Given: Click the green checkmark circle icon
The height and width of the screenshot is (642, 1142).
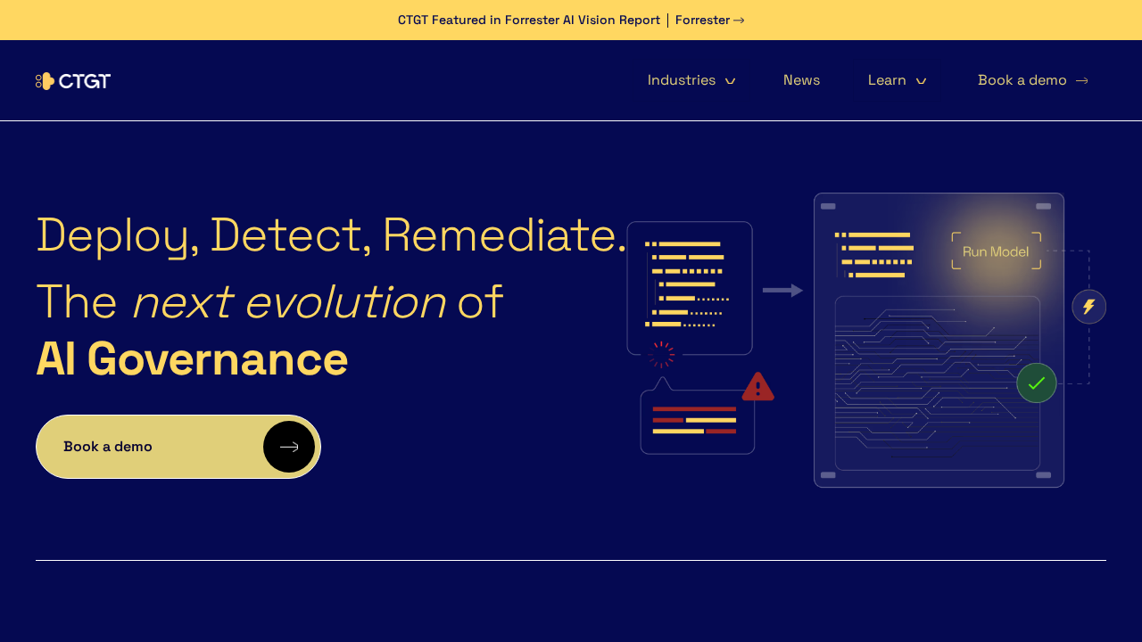Looking at the screenshot, I should [1036, 383].
